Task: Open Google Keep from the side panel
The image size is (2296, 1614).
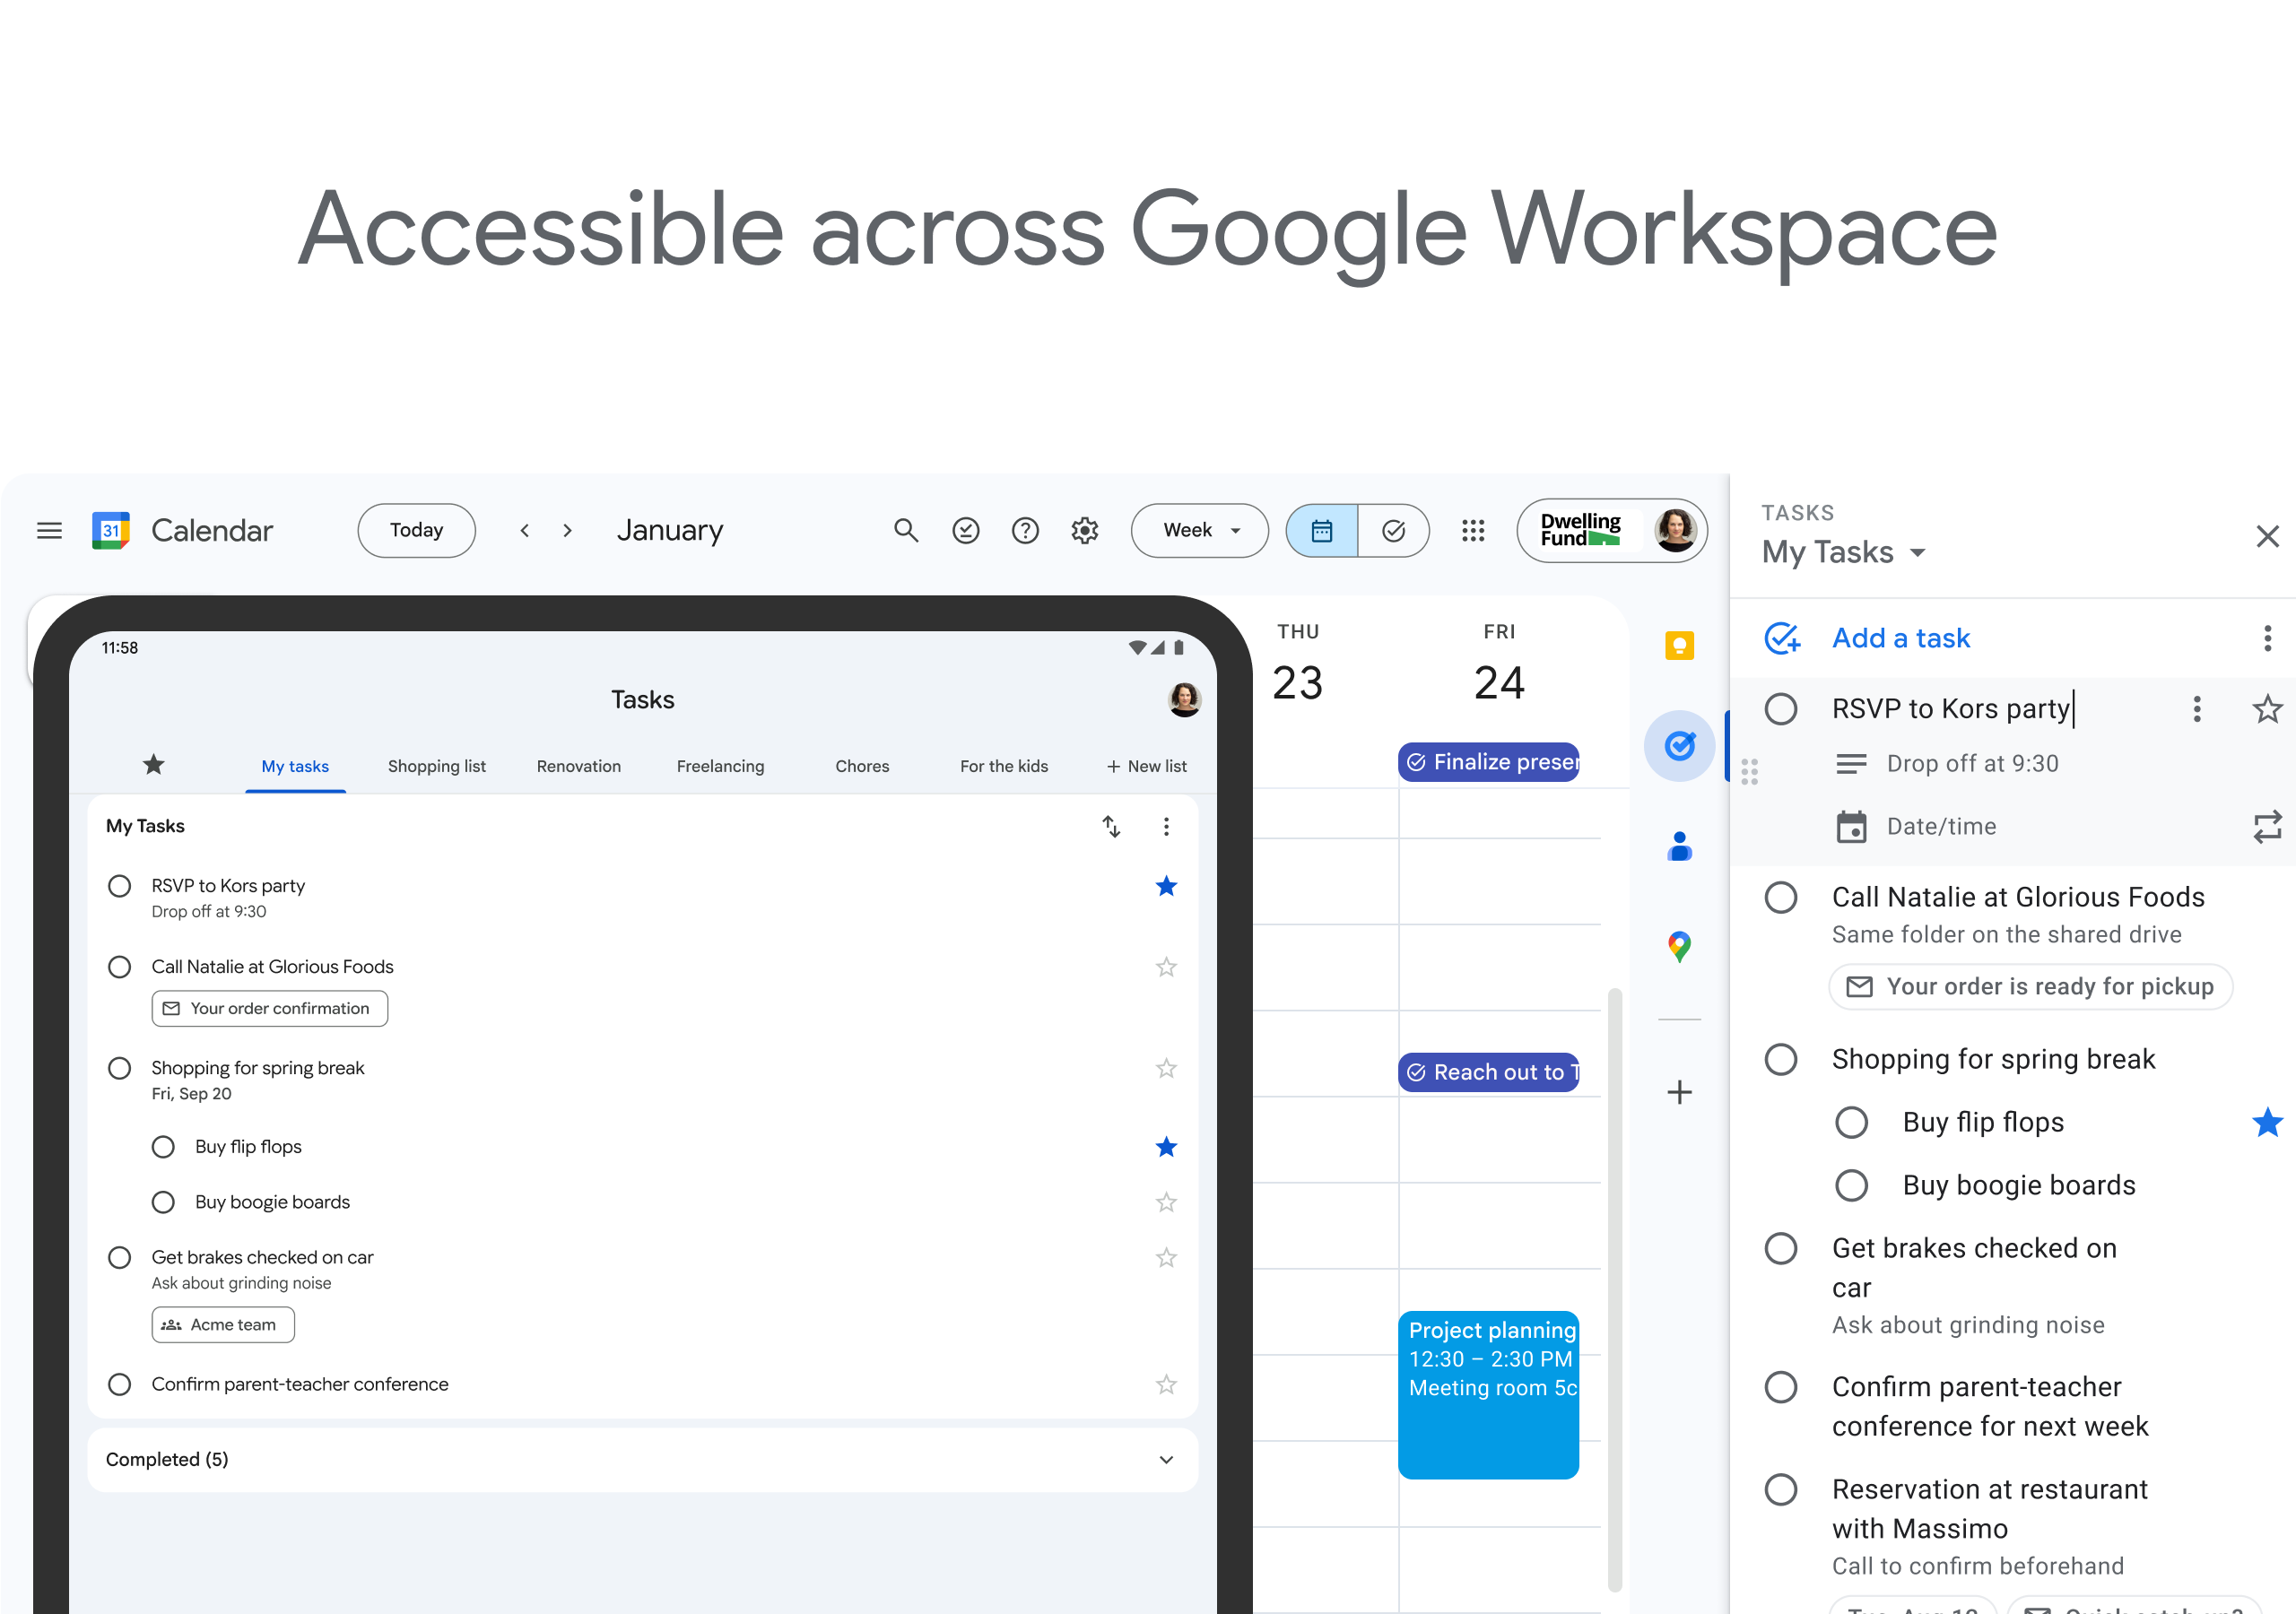Action: 1679,645
